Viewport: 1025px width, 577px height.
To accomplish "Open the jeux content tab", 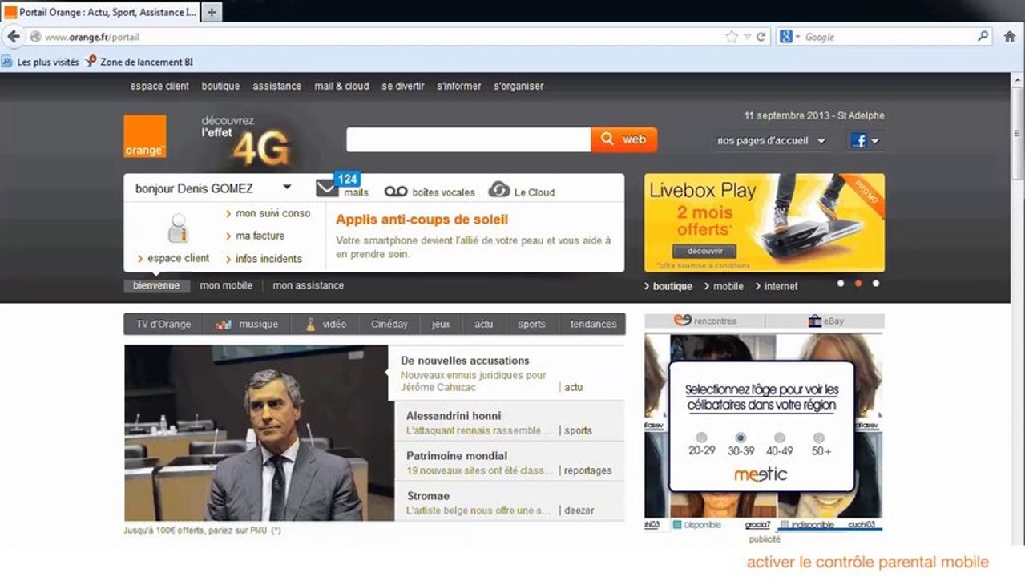I will (441, 325).
